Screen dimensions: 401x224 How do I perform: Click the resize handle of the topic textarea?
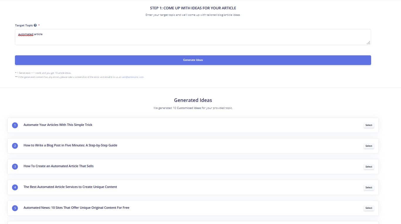(368, 43)
